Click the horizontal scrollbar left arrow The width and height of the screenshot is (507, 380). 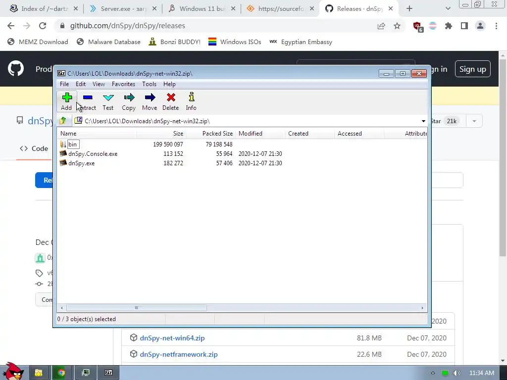pyautogui.click(x=61, y=308)
